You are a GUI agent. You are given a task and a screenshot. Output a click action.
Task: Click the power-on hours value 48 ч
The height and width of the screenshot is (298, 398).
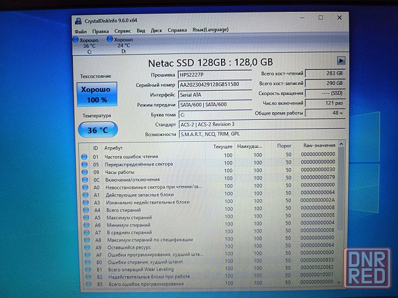coord(325,113)
